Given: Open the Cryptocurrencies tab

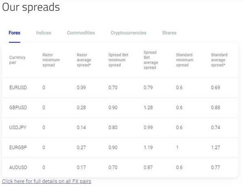Looking at the screenshot, I should pos(128,33).
